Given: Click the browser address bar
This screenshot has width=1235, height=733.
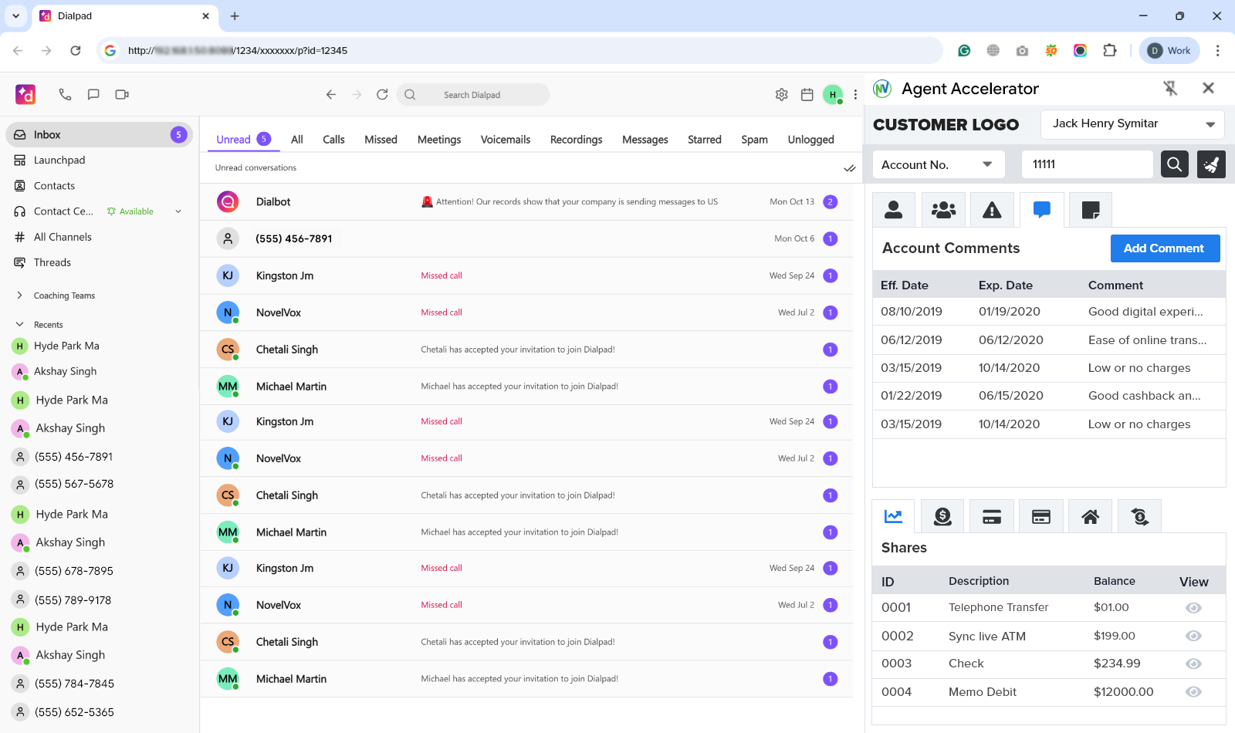Looking at the screenshot, I should coord(519,51).
